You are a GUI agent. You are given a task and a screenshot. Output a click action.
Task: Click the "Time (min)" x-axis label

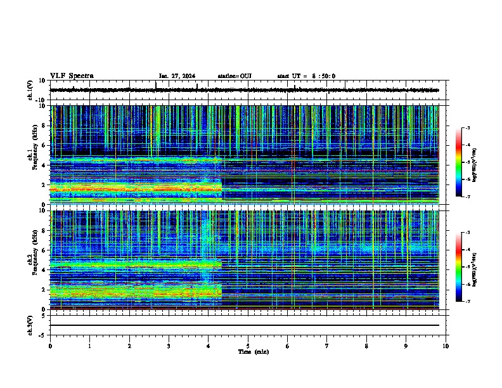coord(254,352)
